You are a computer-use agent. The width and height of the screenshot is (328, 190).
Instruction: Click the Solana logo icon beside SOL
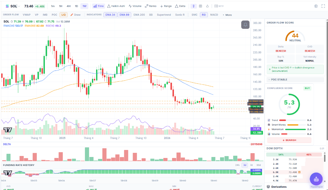pos(7,6)
